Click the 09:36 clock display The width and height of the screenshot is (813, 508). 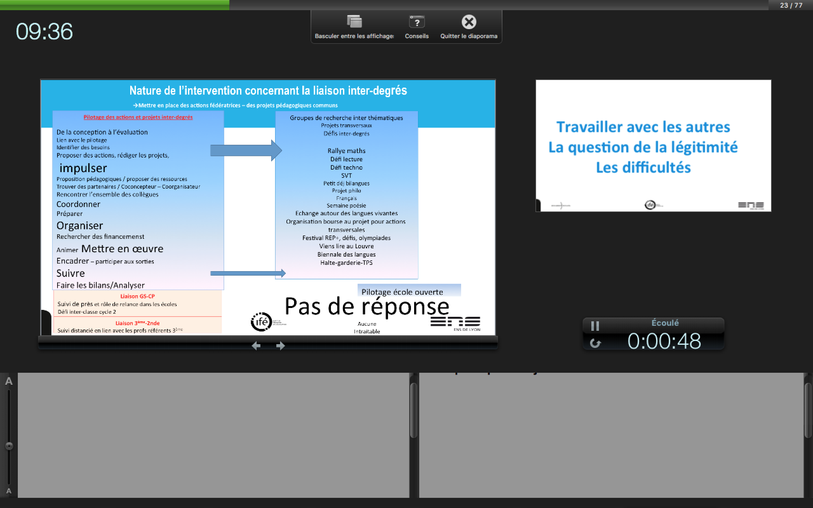click(44, 31)
